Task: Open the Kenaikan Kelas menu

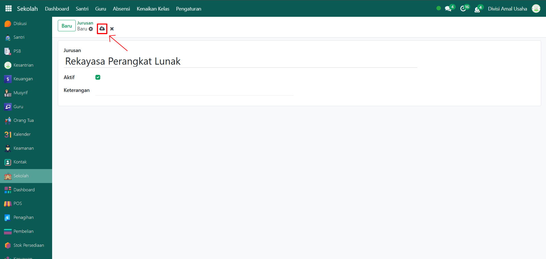Action: 153,9
